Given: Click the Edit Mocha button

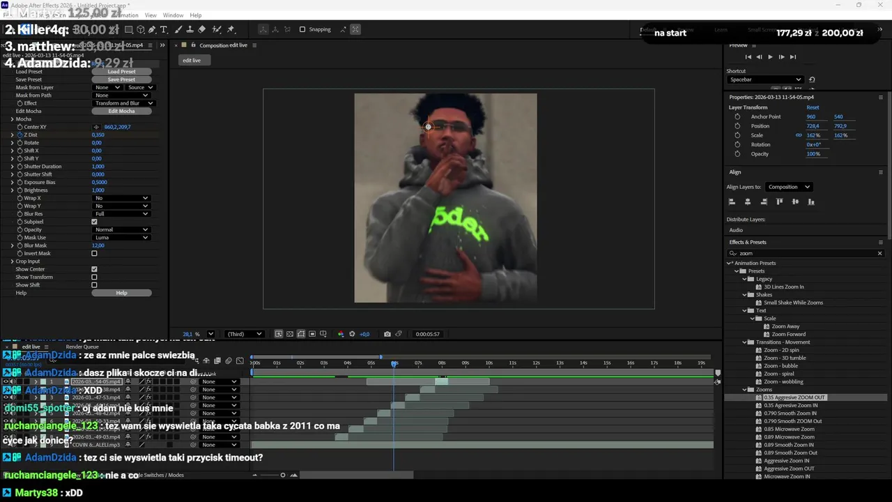Looking at the screenshot, I should (x=121, y=111).
